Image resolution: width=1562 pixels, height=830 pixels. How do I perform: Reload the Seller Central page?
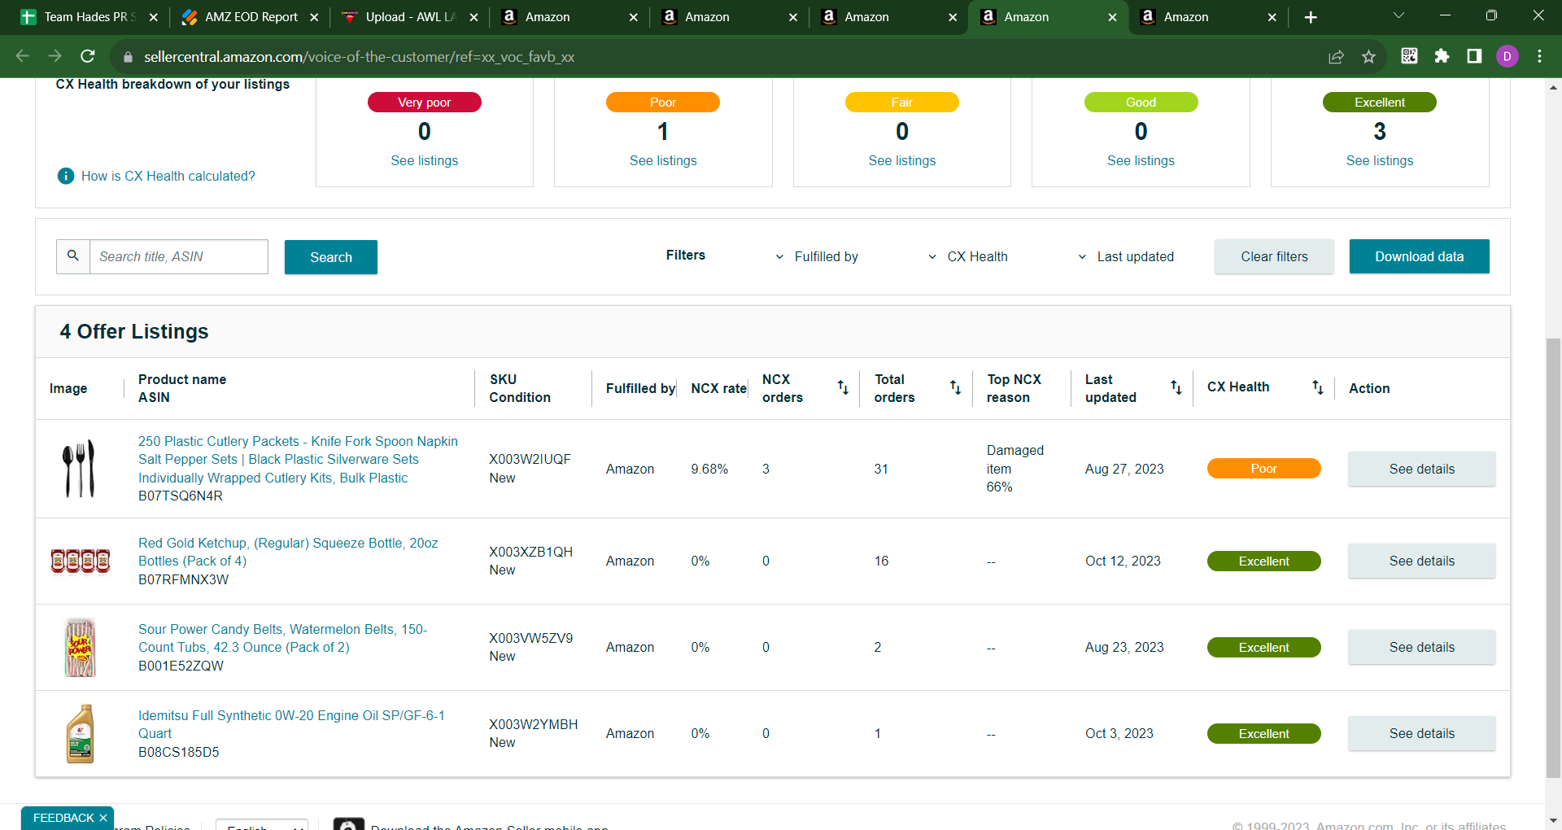pyautogui.click(x=88, y=56)
